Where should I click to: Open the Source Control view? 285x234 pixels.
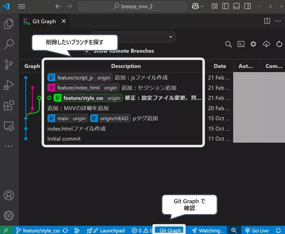[9, 65]
